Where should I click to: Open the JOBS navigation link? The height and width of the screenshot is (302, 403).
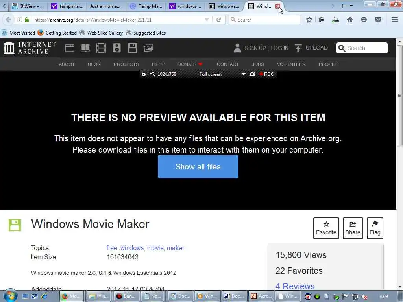[x=258, y=64]
